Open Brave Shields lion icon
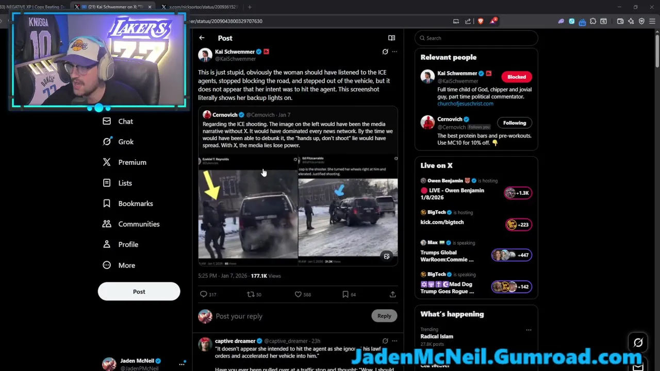660x371 pixels. [481, 21]
